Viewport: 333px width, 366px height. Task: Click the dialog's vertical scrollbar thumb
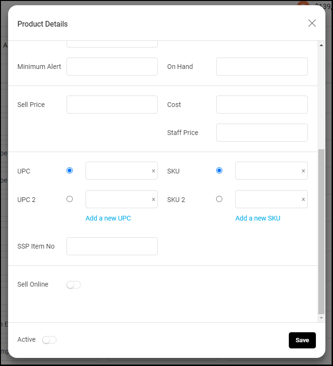[321, 231]
